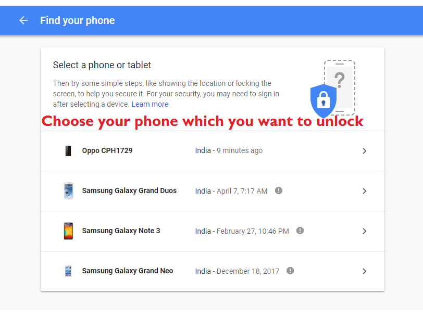Select the Oppo CPH1729 phone thumbnail

[68, 150]
